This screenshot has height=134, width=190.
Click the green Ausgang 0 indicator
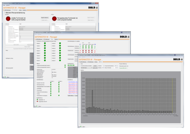(60, 43)
